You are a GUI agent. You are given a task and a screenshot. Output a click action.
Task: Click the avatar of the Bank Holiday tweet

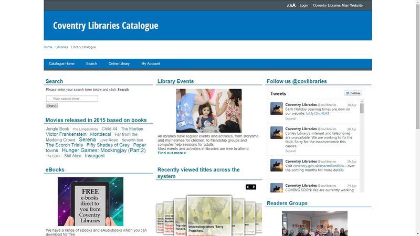[277, 109]
